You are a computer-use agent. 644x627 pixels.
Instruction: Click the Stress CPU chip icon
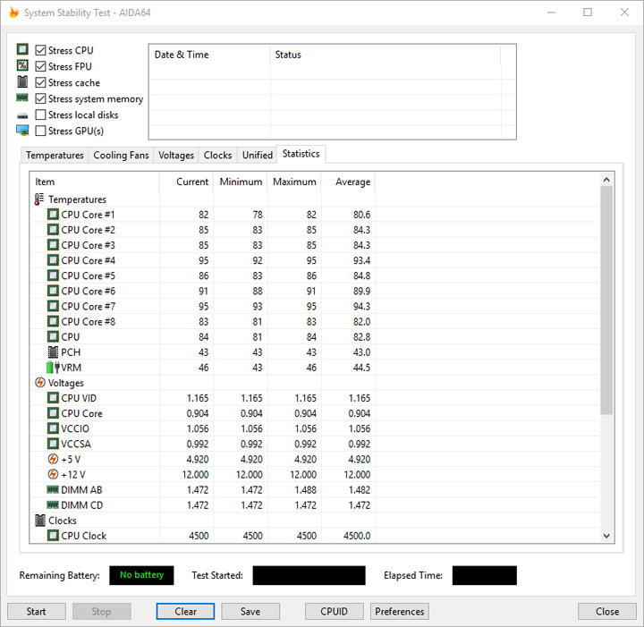[22, 50]
